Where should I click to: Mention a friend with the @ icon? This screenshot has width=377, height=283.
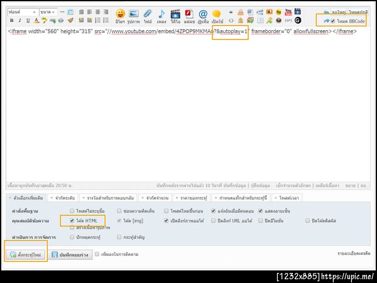pyautogui.click(x=203, y=14)
